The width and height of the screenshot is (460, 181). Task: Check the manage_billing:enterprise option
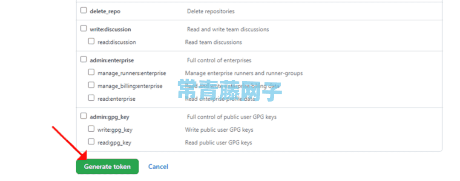point(91,85)
